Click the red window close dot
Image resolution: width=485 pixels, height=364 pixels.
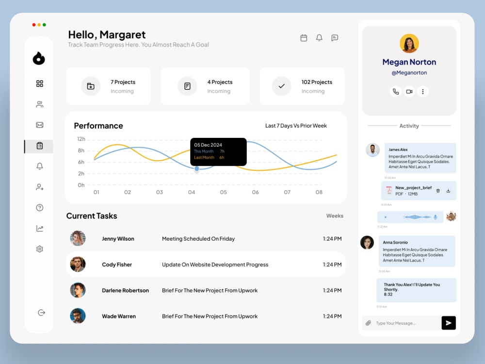[x=34, y=25]
